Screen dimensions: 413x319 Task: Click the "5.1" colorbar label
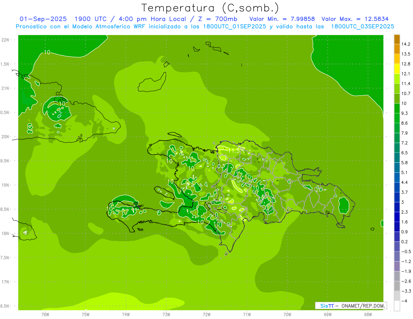point(405,172)
